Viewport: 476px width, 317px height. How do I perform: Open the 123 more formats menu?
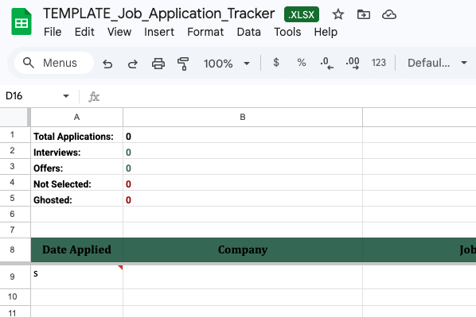379,63
